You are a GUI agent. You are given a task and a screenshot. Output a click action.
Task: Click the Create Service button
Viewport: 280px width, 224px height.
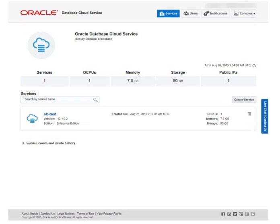[x=244, y=100]
